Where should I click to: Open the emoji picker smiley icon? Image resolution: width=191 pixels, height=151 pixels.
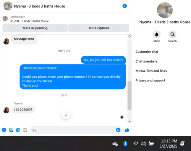tap(118, 130)
